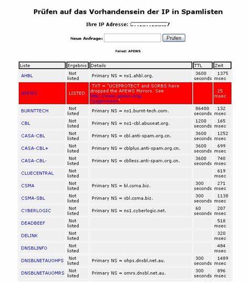The width and height of the screenshot is (249, 282).
Task: Click the 'Ihre IP Adresse' label
Action: coord(107,24)
